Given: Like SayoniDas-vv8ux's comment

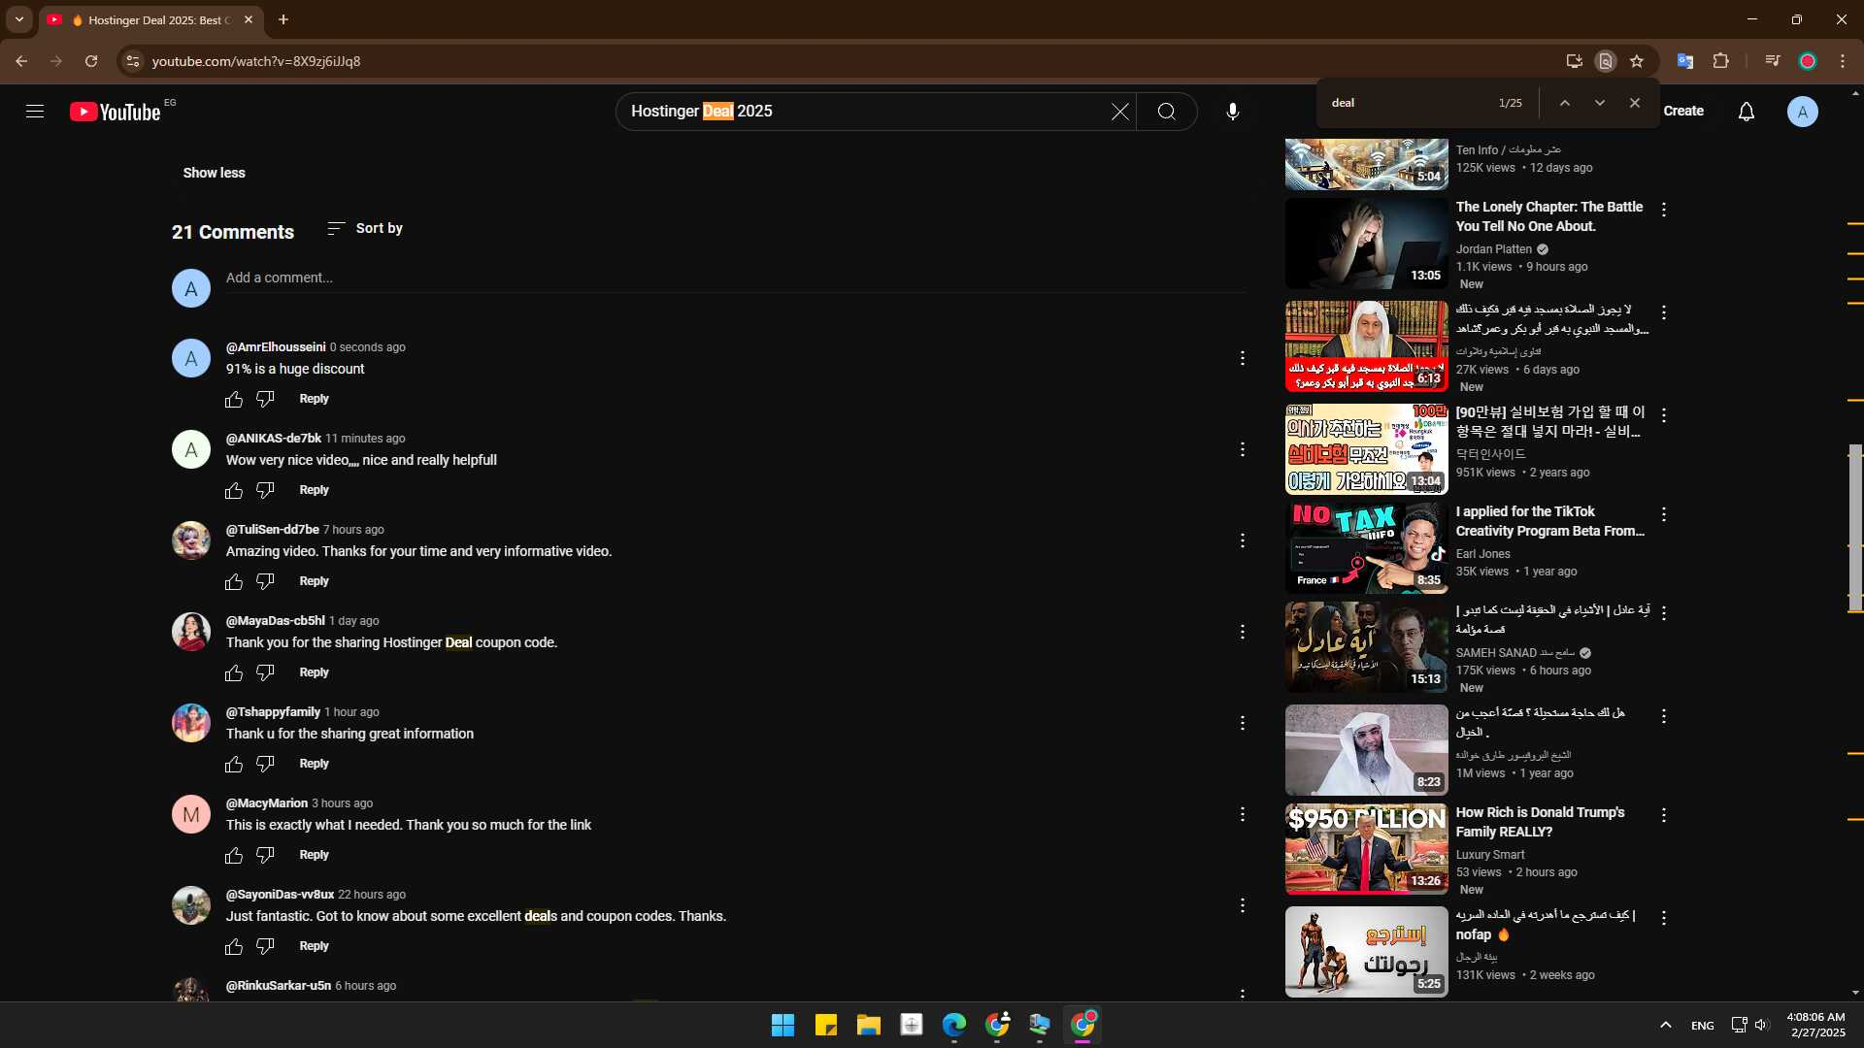Looking at the screenshot, I should coord(234,947).
